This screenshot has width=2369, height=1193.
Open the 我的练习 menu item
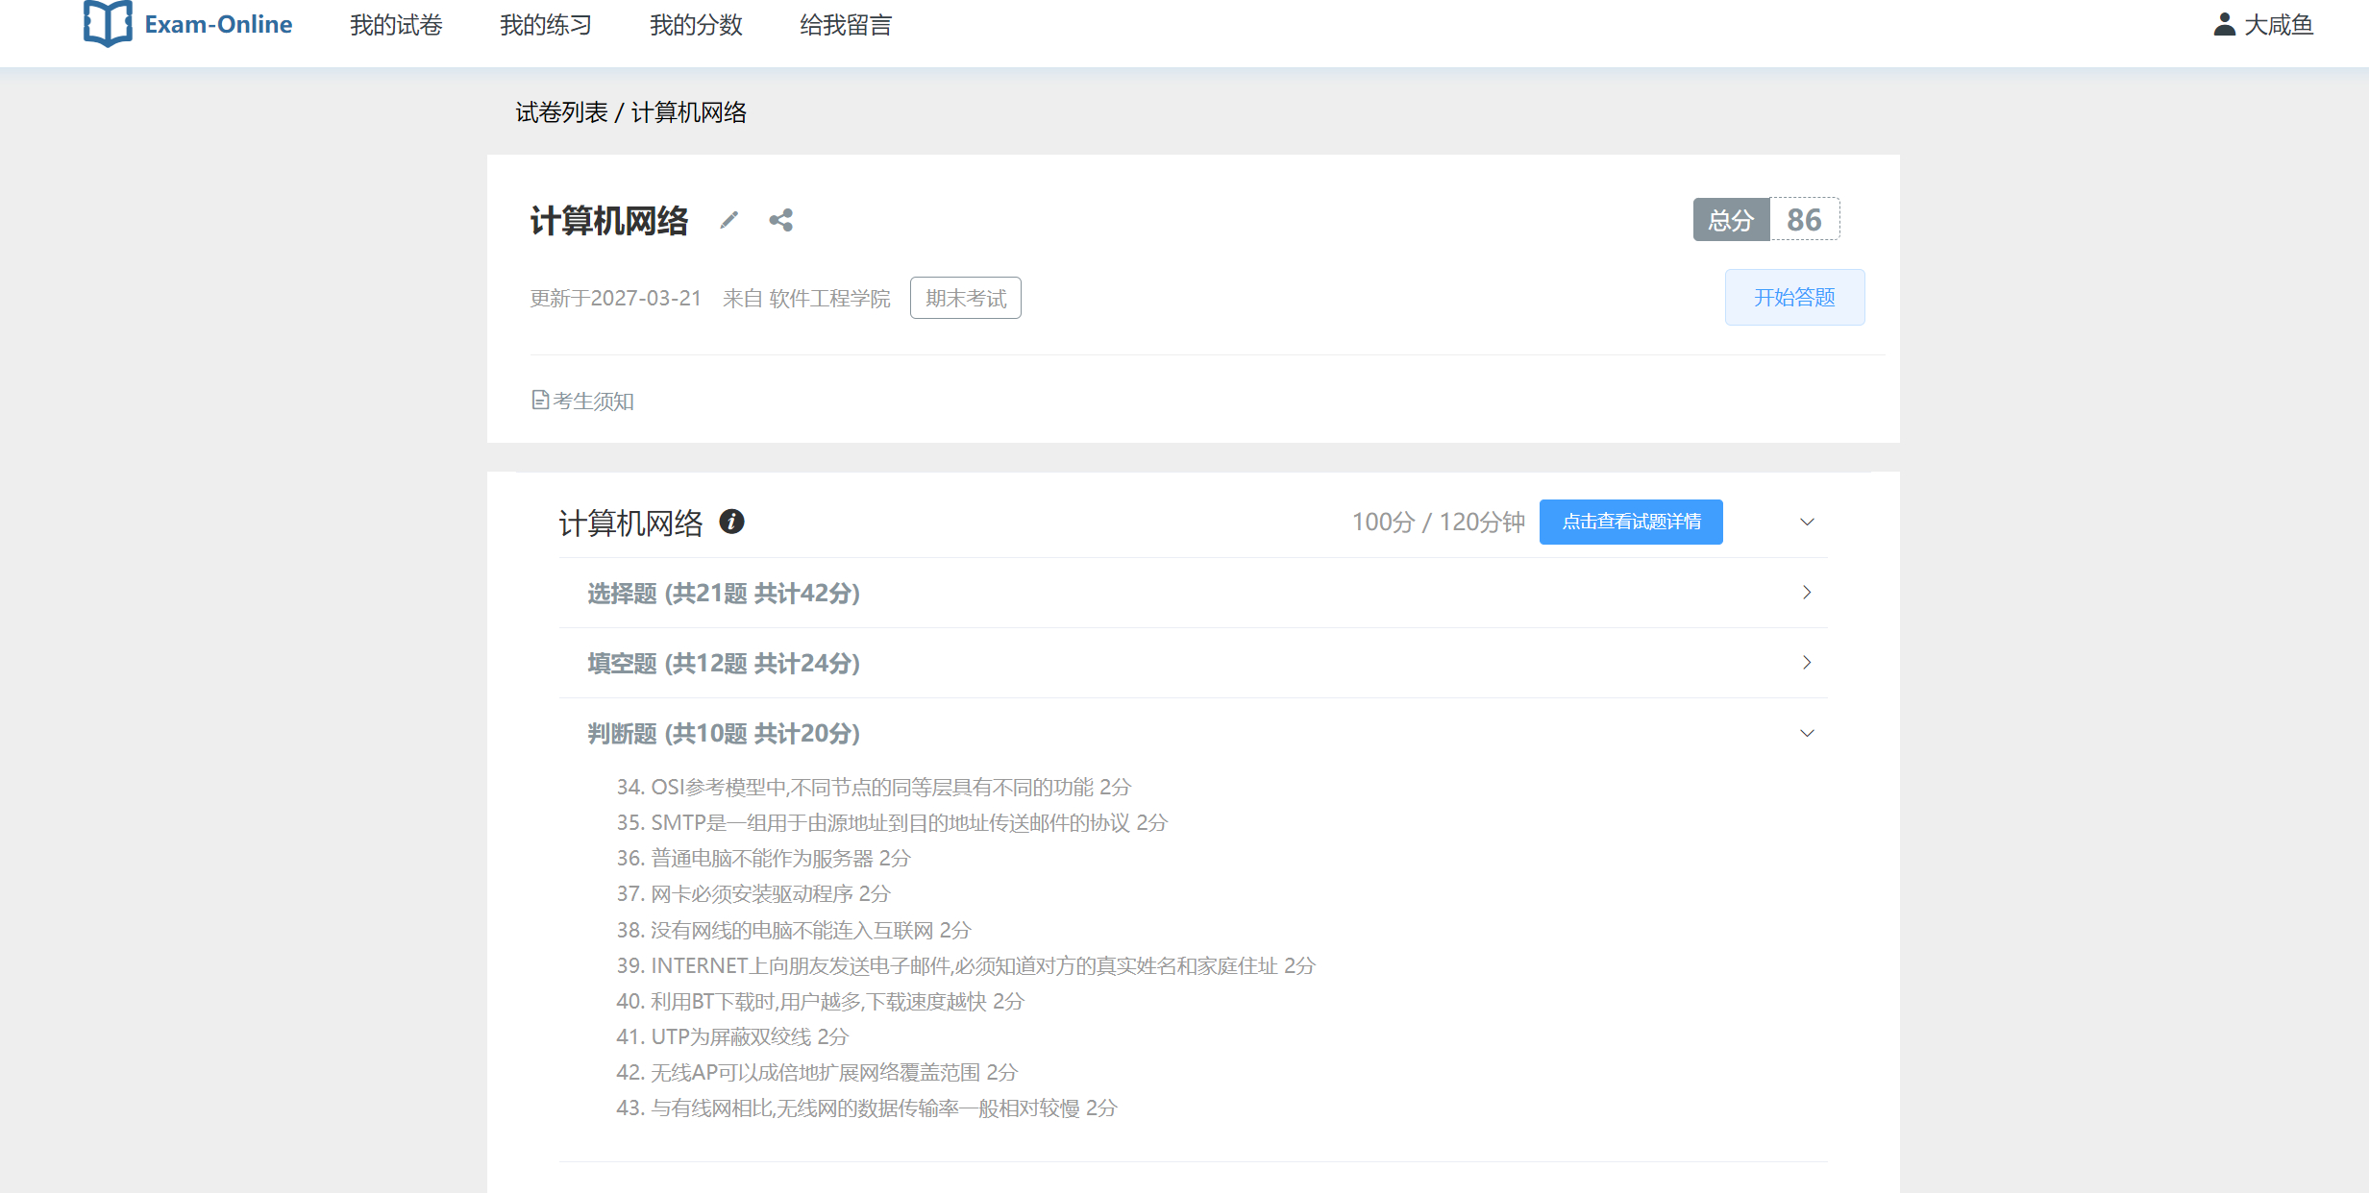pyautogui.click(x=546, y=25)
